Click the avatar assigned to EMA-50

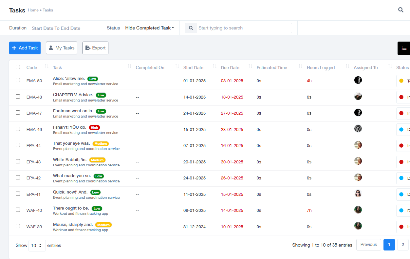[x=358, y=80]
